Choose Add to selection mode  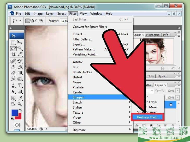(32, 21)
